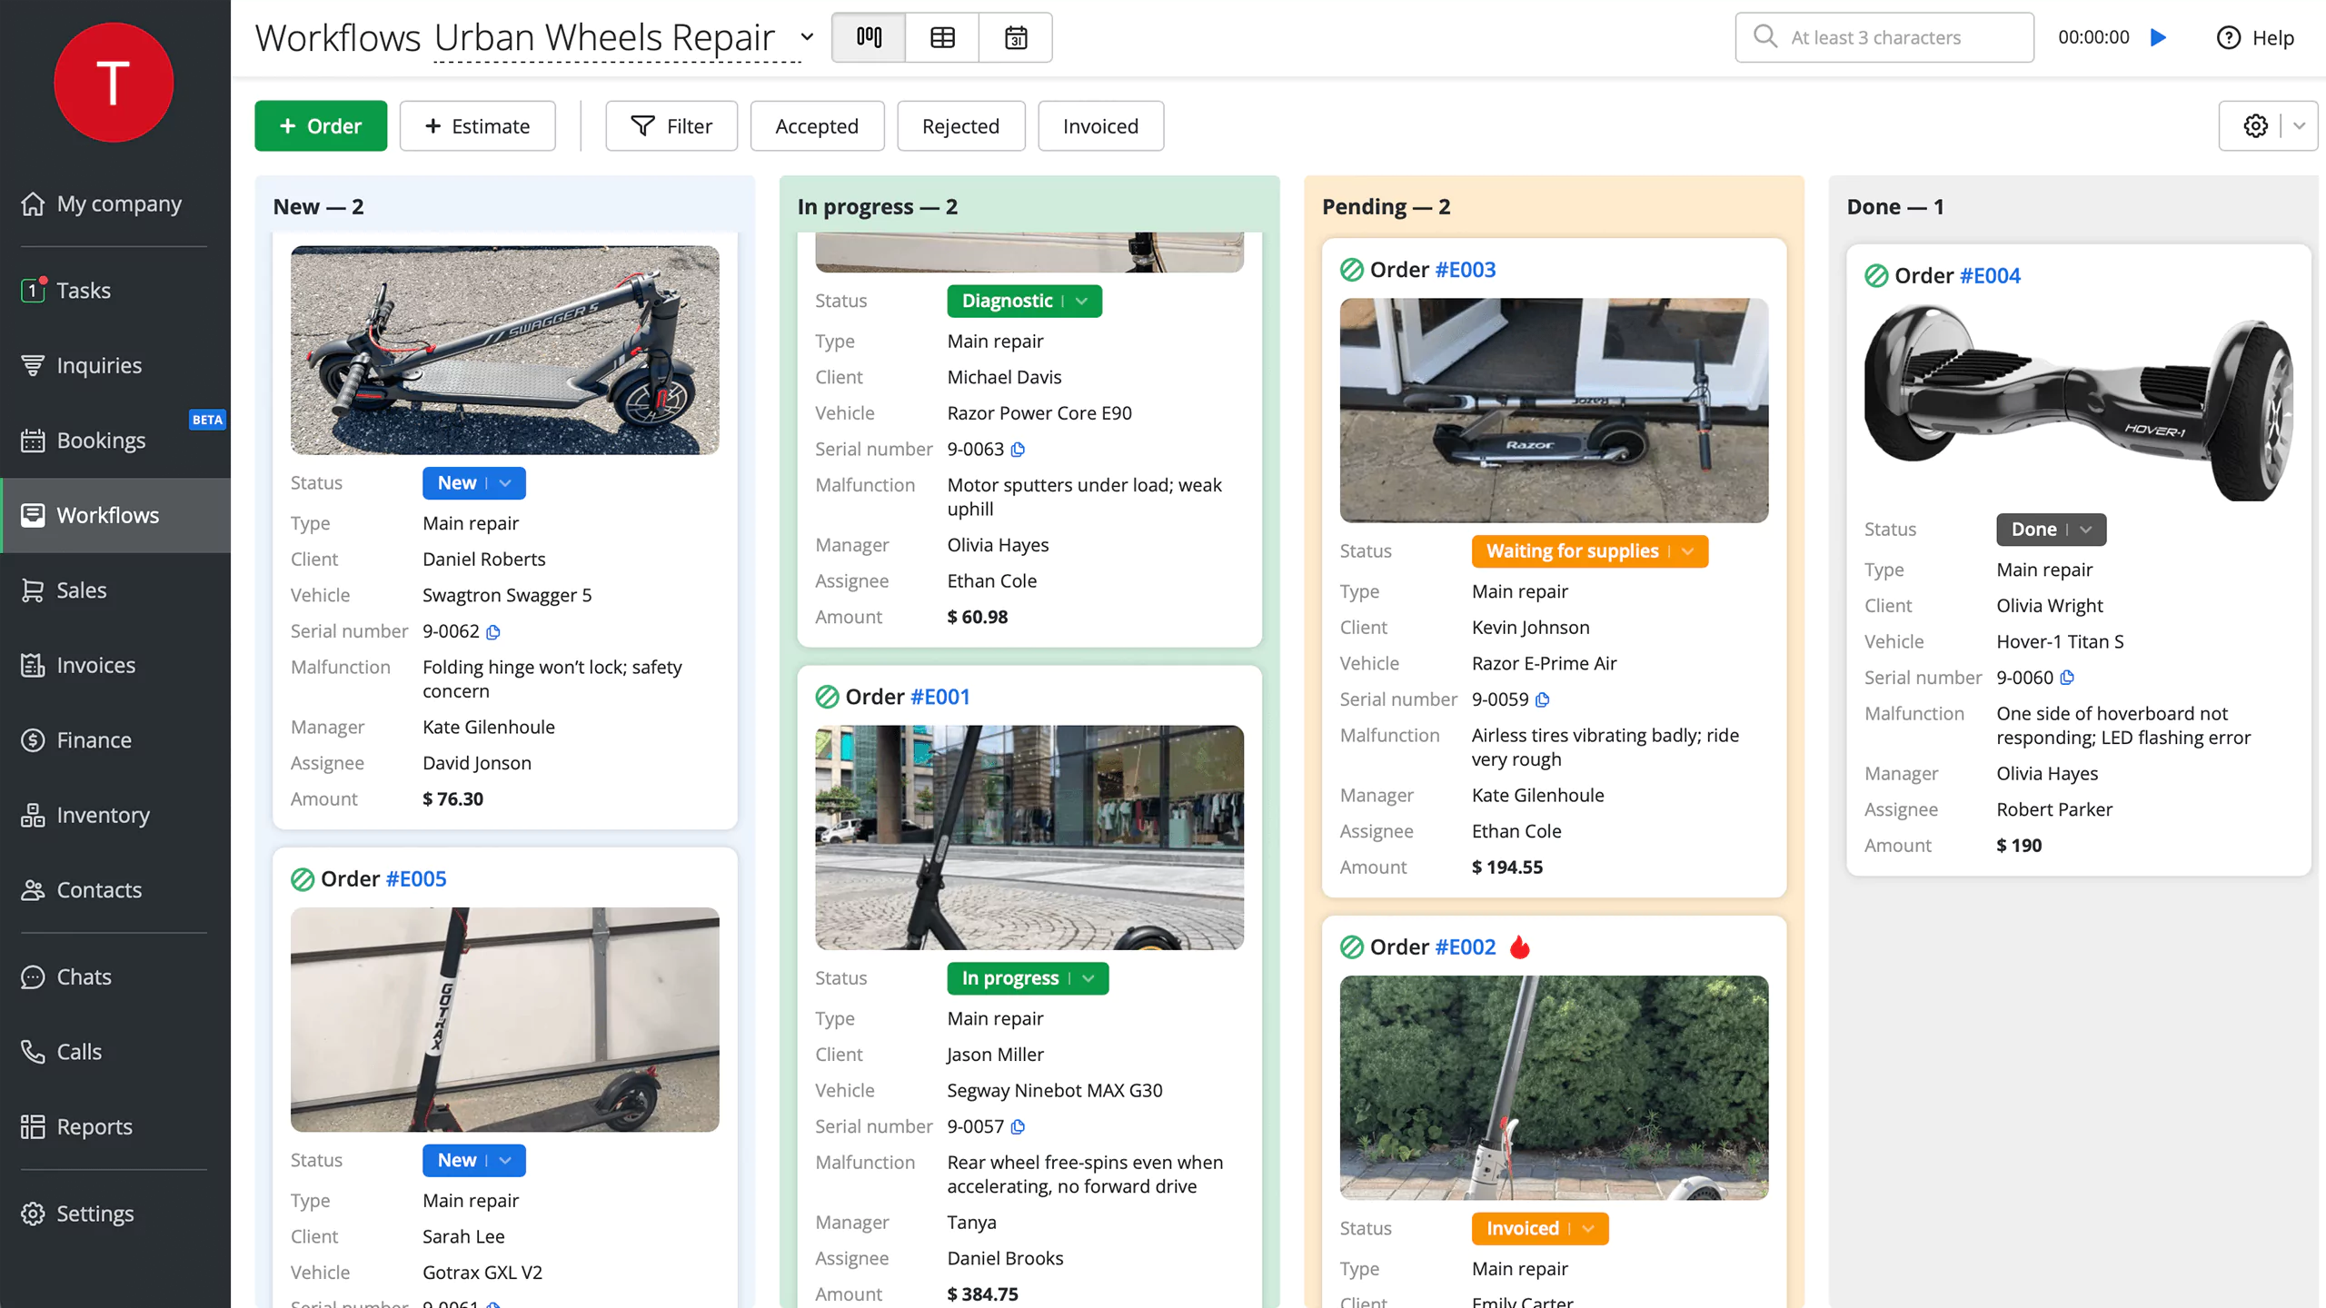Click the Hover-1 hoverboard photo

click(2079, 402)
